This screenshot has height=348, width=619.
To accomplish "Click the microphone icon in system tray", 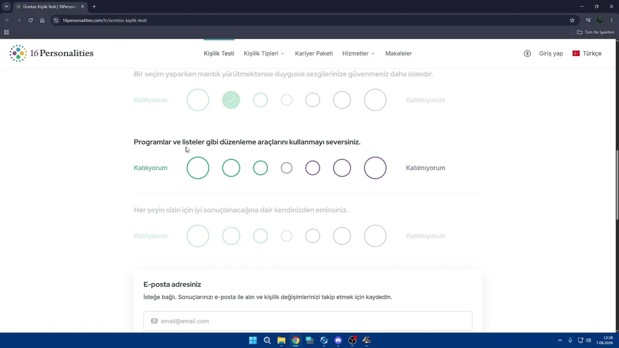I will (x=570, y=340).
